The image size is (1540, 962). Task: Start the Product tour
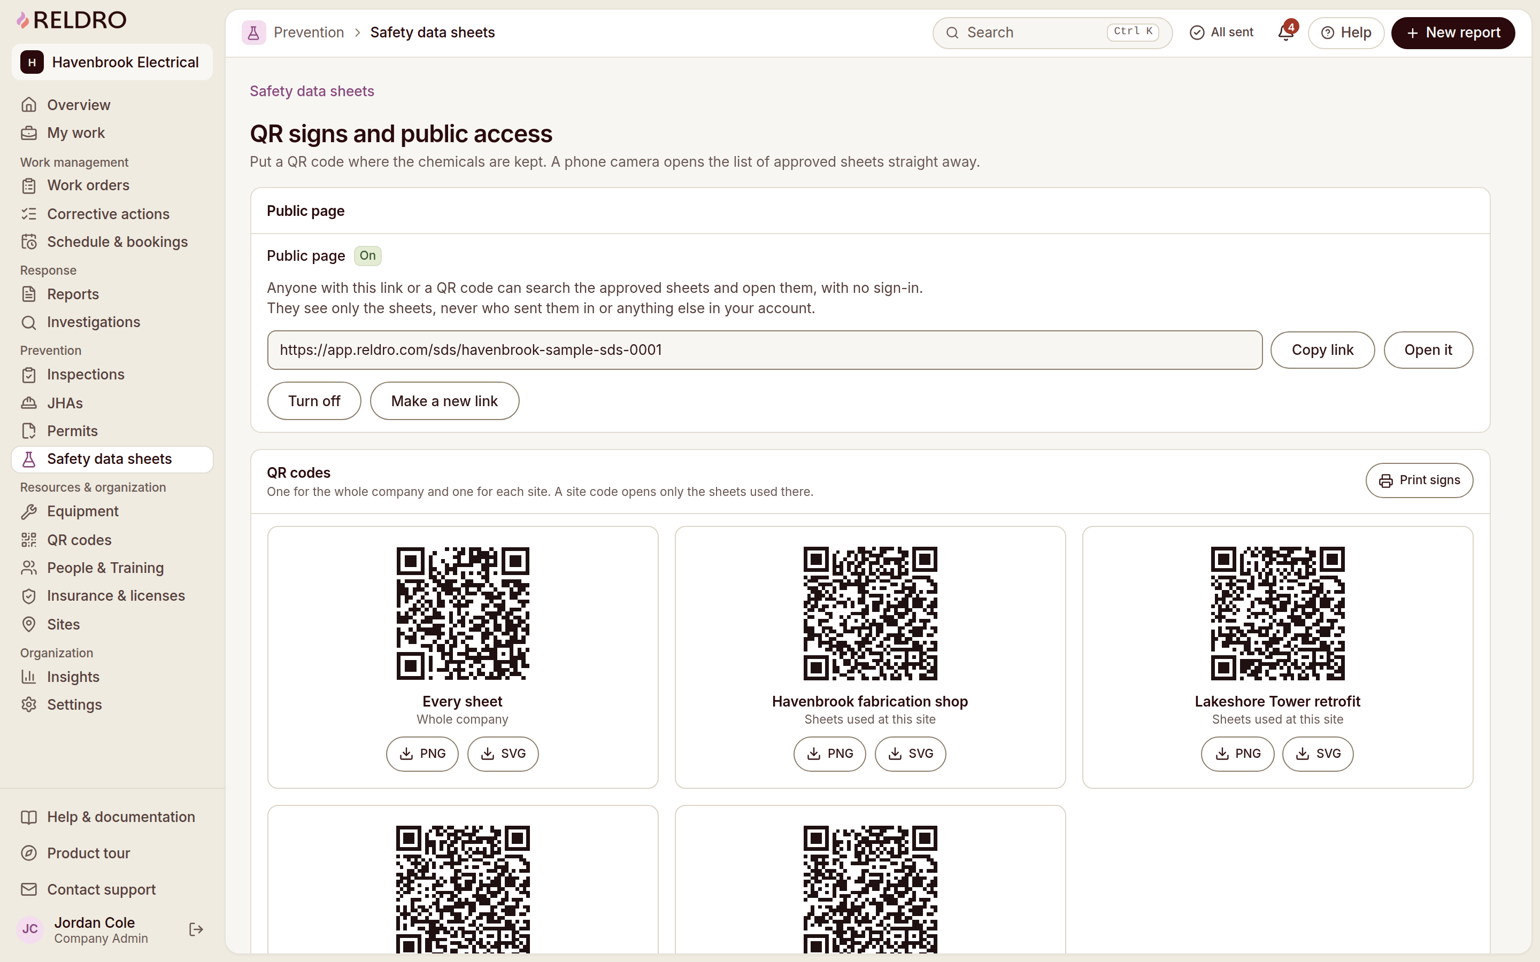[x=112, y=853]
